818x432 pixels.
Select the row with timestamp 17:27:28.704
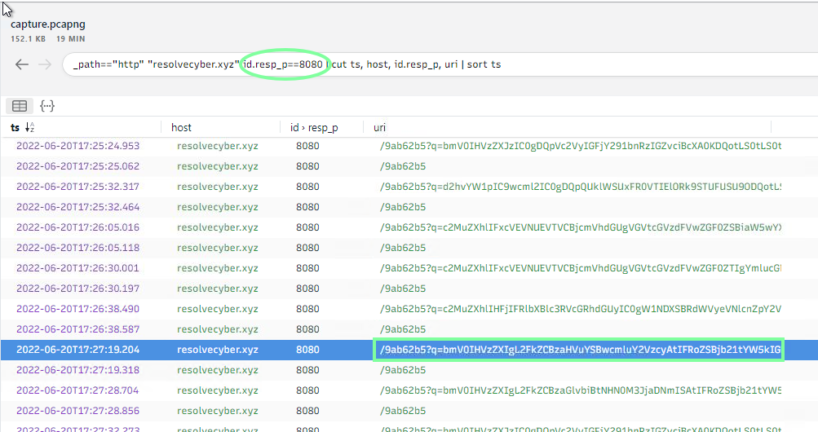(77, 390)
